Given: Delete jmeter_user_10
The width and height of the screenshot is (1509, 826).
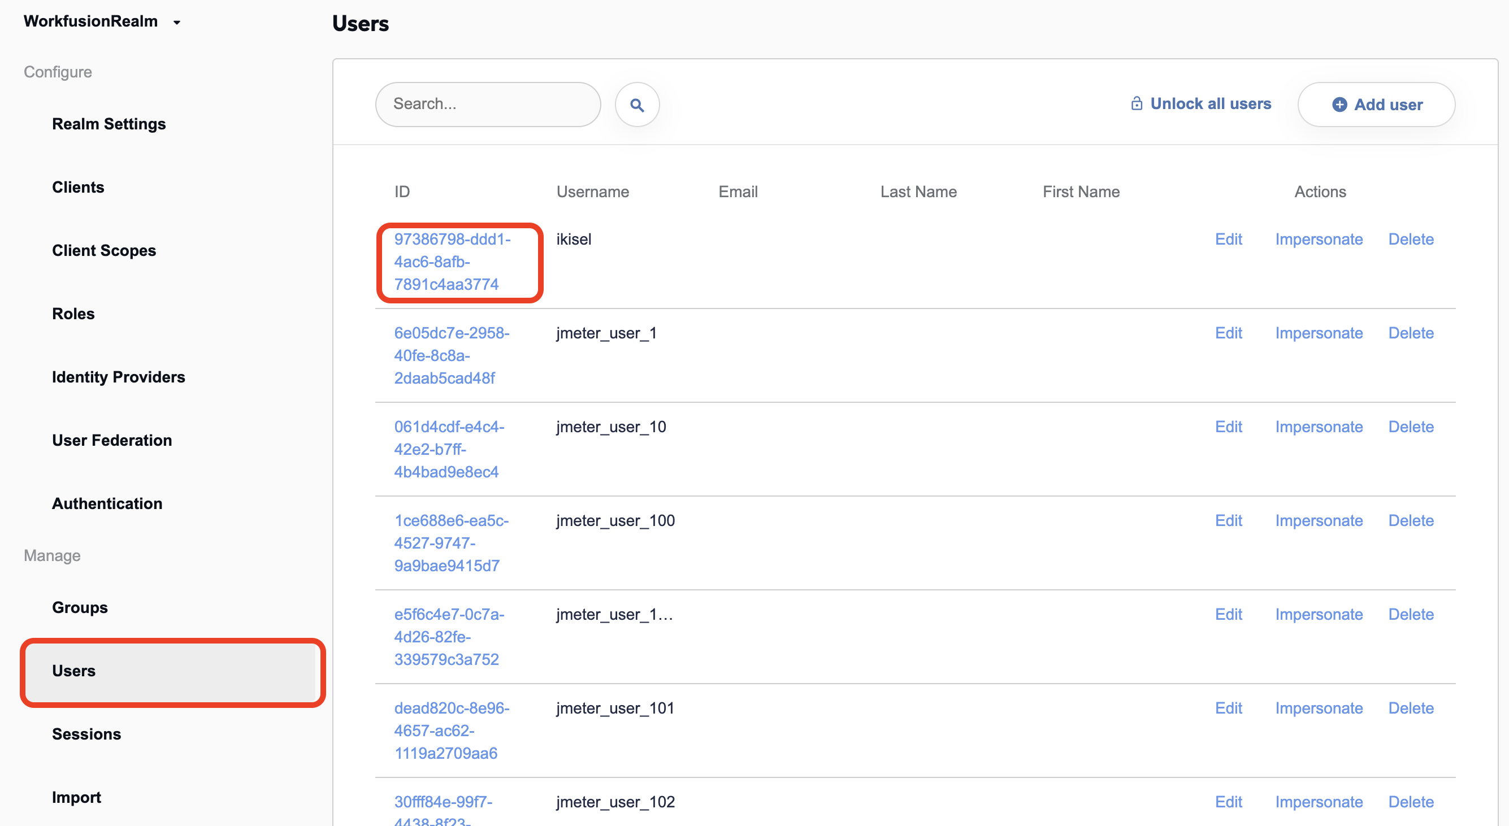Looking at the screenshot, I should pyautogui.click(x=1411, y=427).
